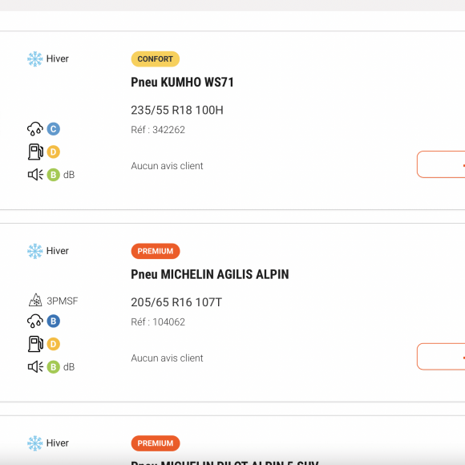Click the wet grip rain cloud icon for KUMHO
This screenshot has height=465, width=465.
pyautogui.click(x=35, y=129)
